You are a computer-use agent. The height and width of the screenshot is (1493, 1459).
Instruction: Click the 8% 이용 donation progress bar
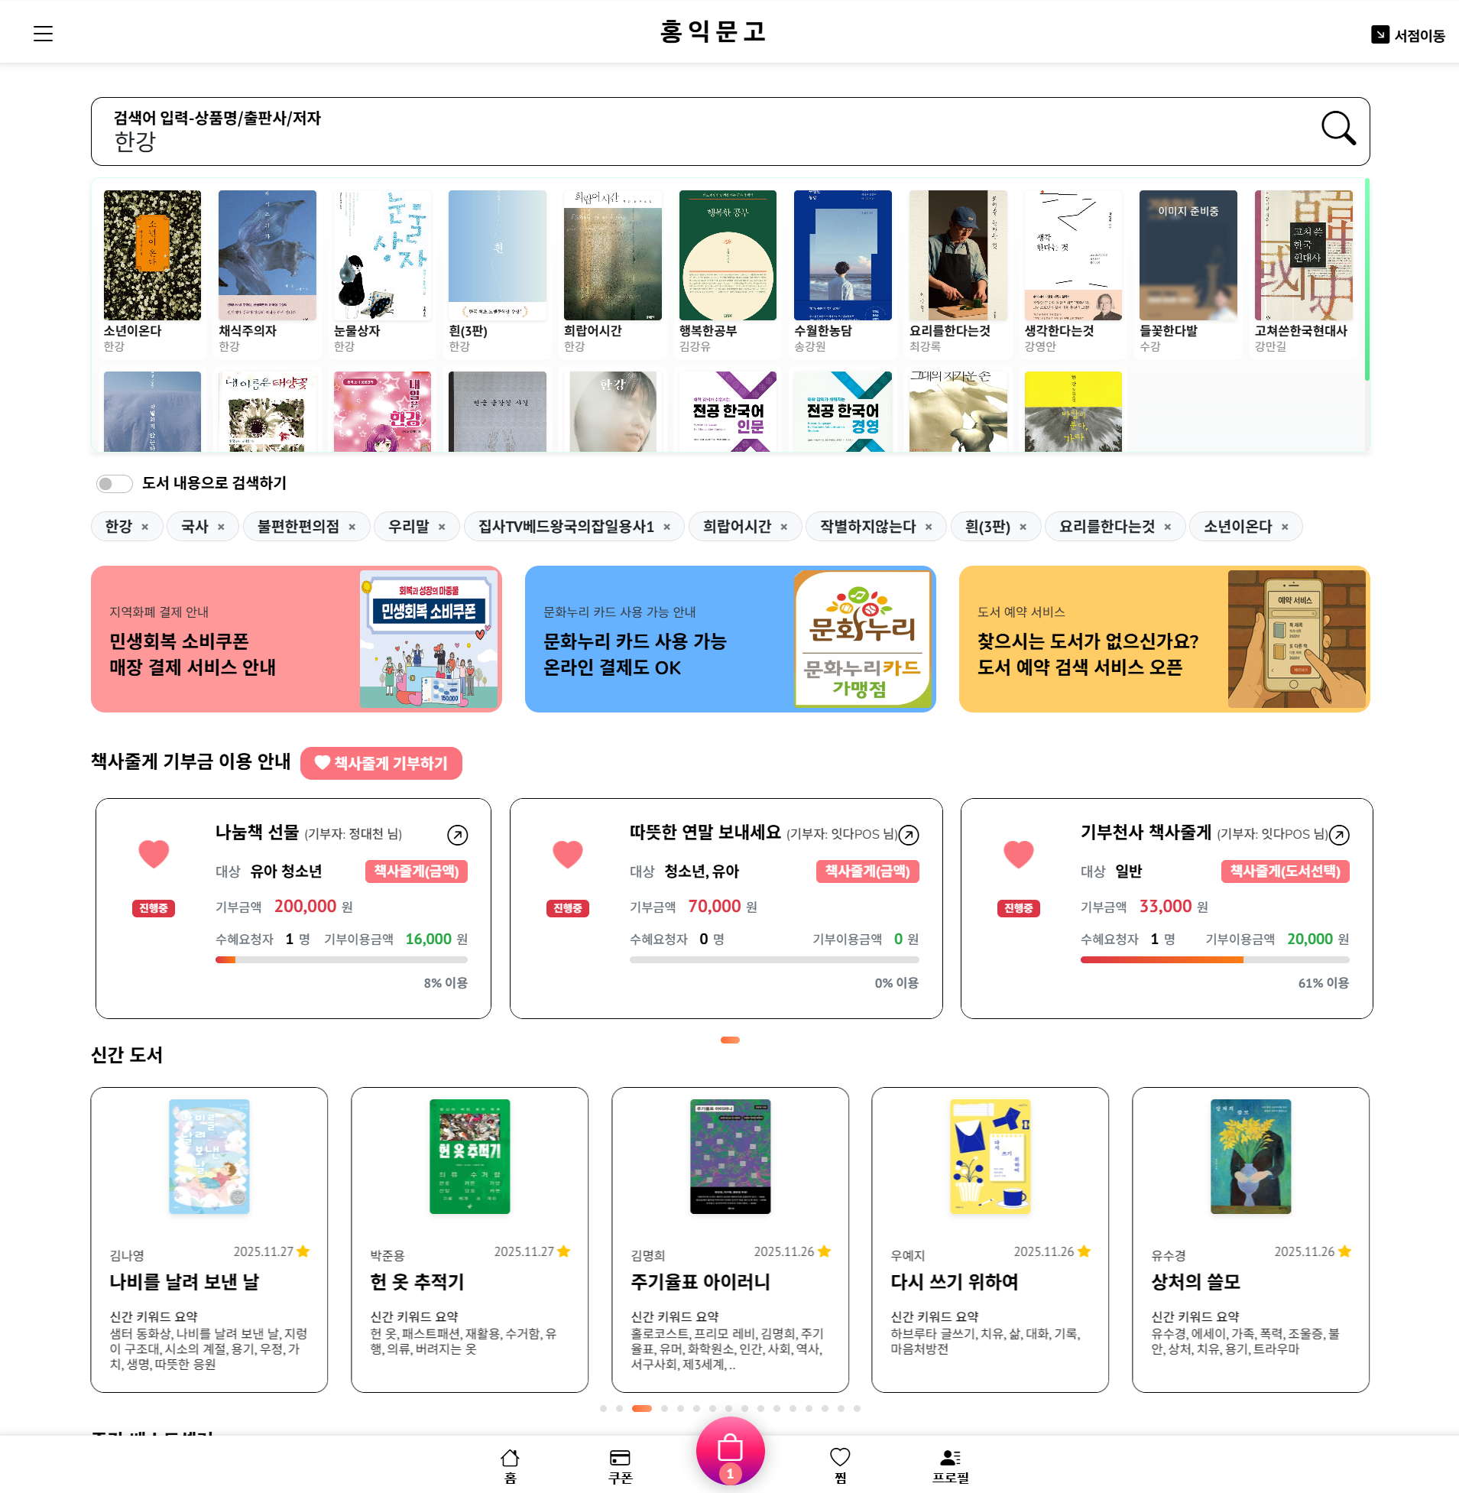[341, 959]
